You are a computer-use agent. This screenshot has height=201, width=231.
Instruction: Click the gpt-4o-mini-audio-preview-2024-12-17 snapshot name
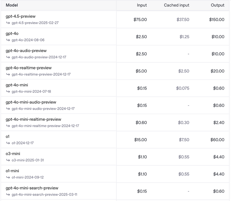(43, 109)
